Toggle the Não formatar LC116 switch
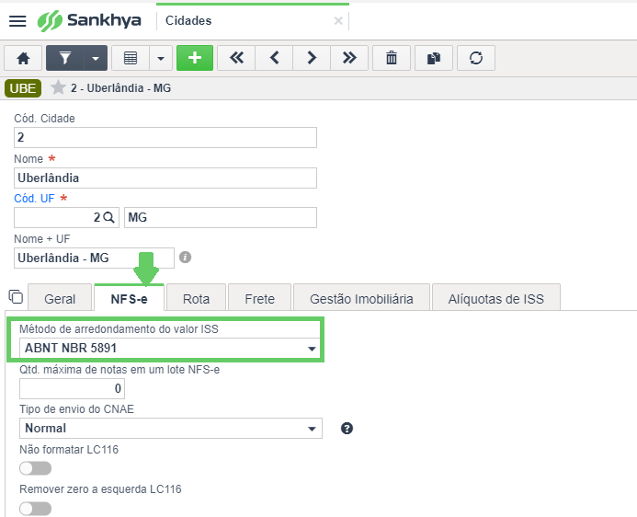This screenshot has height=517, width=637. (x=35, y=468)
